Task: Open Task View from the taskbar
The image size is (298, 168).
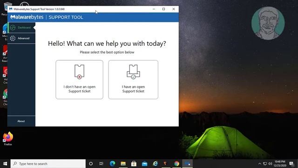Action: click(x=102, y=164)
